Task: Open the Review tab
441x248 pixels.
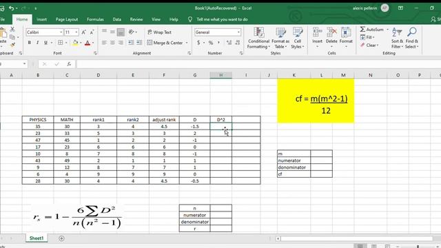Action: (x=136, y=19)
